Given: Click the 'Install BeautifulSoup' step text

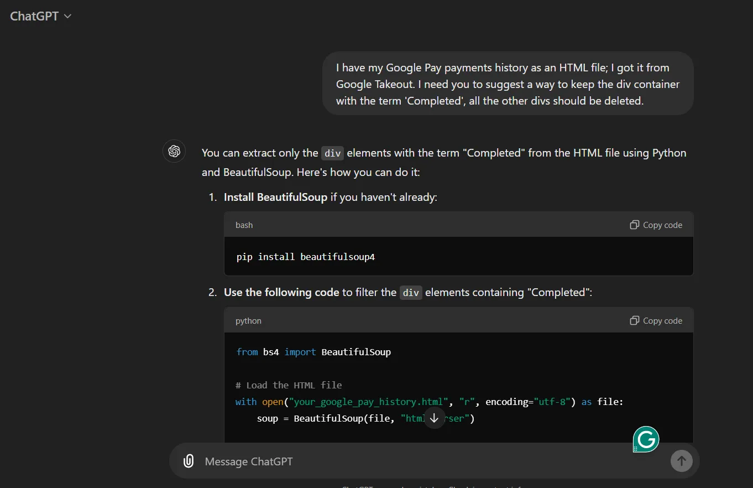Looking at the screenshot, I should [276, 197].
